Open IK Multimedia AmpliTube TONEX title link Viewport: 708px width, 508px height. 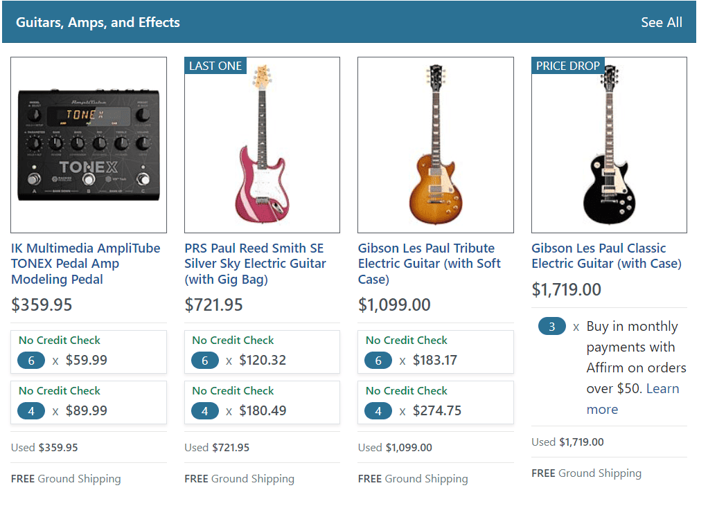pos(85,264)
